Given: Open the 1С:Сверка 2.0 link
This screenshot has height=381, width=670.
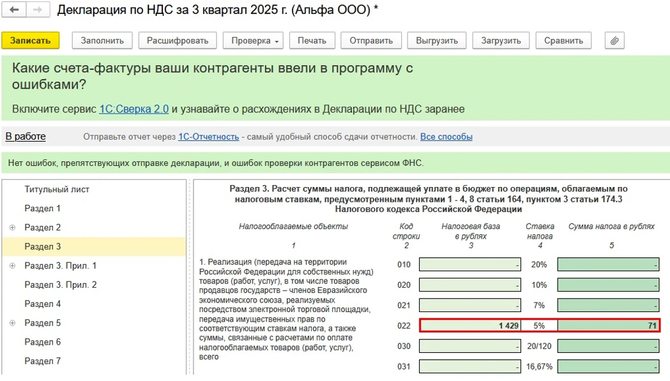Looking at the screenshot, I should pyautogui.click(x=134, y=109).
